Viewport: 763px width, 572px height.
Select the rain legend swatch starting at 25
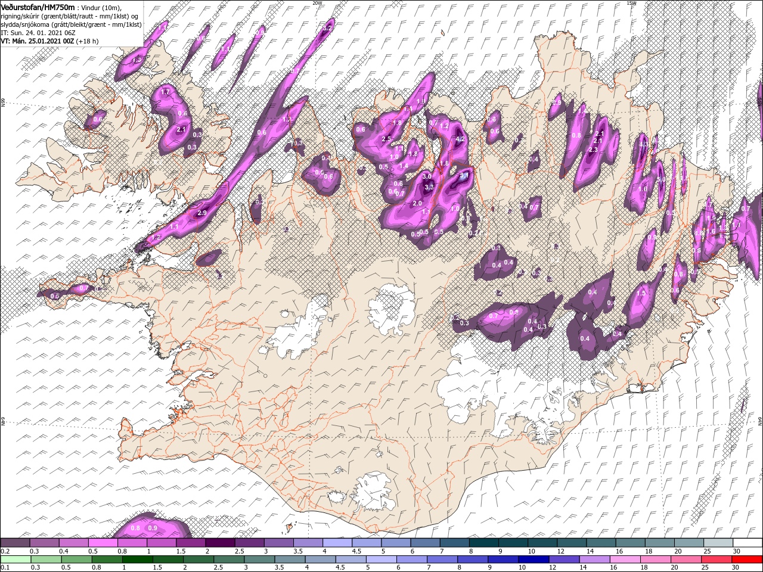715,559
